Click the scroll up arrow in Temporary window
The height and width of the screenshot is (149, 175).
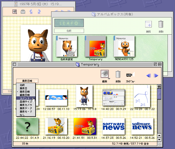point(159,136)
